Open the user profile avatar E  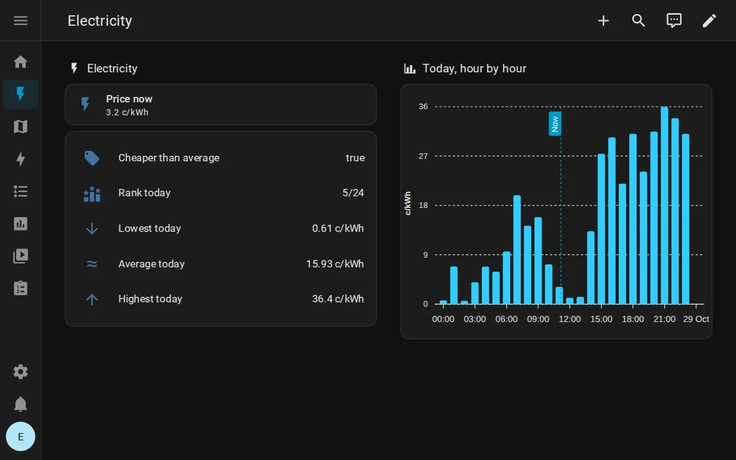(21, 437)
